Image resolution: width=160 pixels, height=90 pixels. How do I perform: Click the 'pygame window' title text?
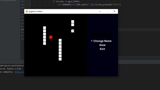(35, 11)
